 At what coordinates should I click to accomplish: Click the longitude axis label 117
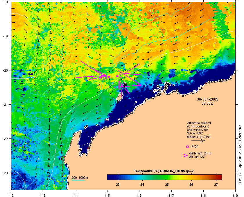(171, 195)
